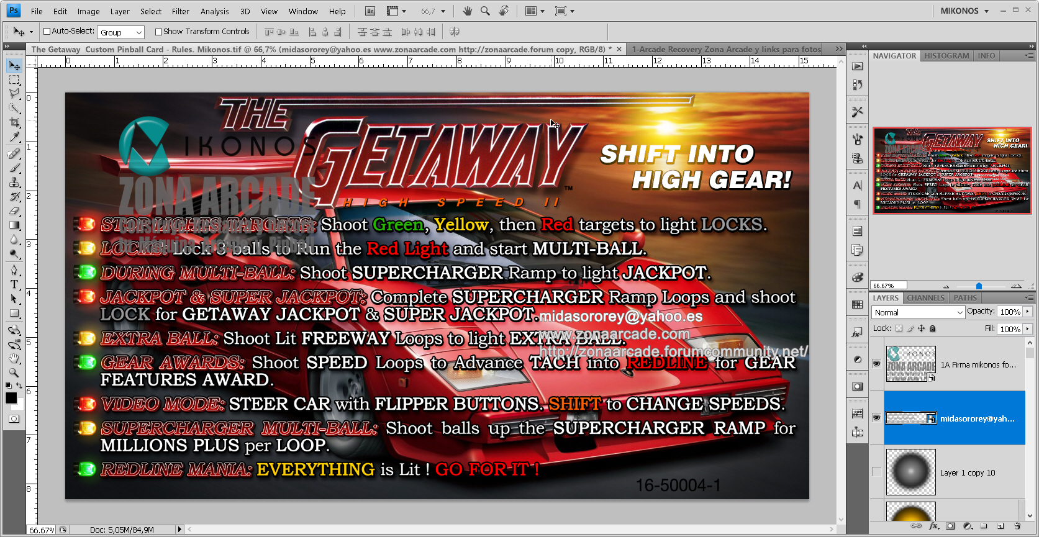Image resolution: width=1039 pixels, height=537 pixels.
Task: Open the Opacity slider arrow
Action: pyautogui.click(x=1027, y=312)
